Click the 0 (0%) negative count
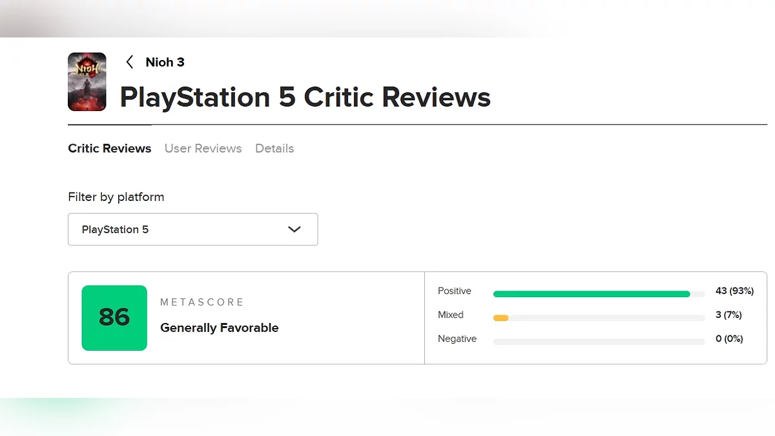The height and width of the screenshot is (436, 775). tap(729, 339)
